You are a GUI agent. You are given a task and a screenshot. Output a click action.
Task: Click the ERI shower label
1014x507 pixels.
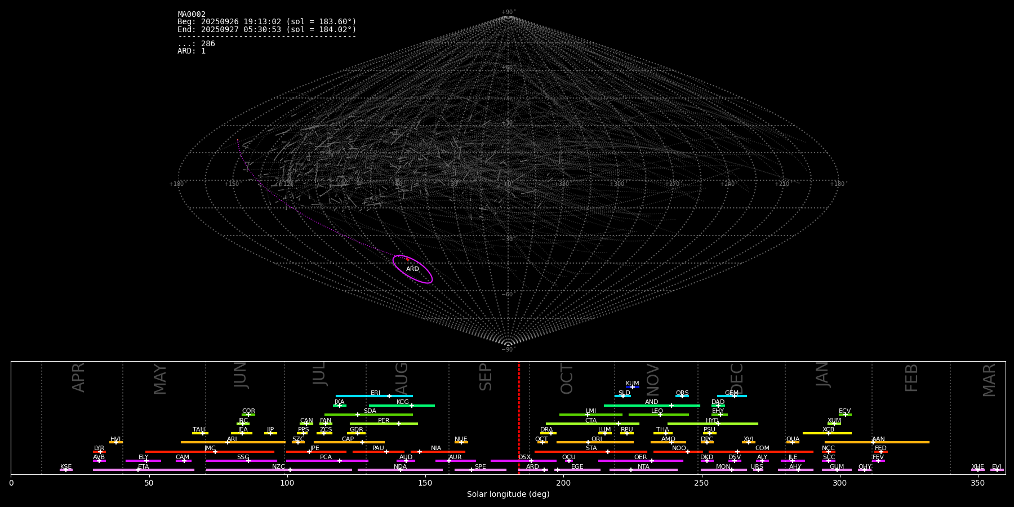click(375, 393)
